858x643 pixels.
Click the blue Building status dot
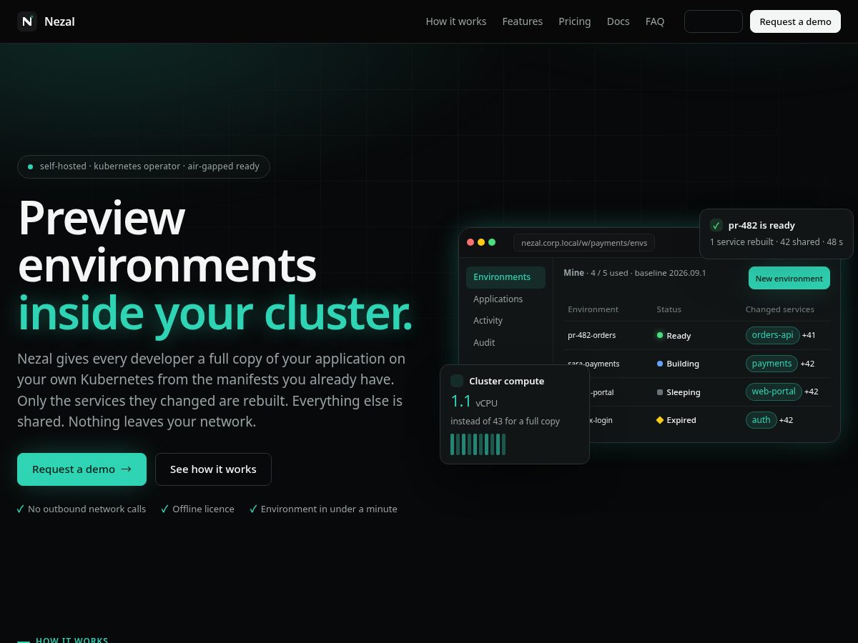[660, 364]
